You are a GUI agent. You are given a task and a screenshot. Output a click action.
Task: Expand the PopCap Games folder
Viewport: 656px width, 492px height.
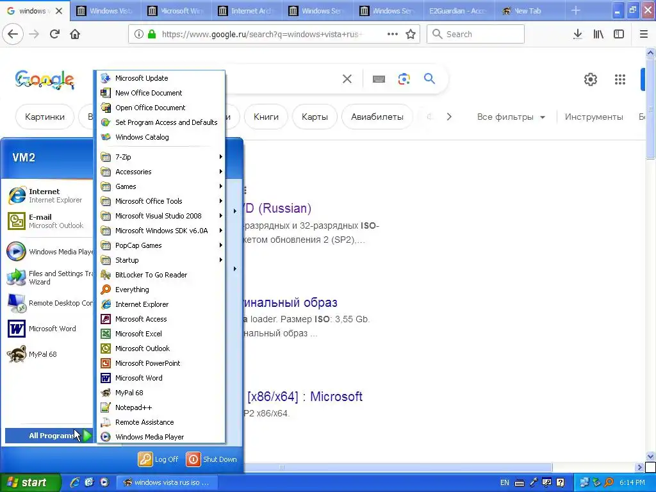161,245
